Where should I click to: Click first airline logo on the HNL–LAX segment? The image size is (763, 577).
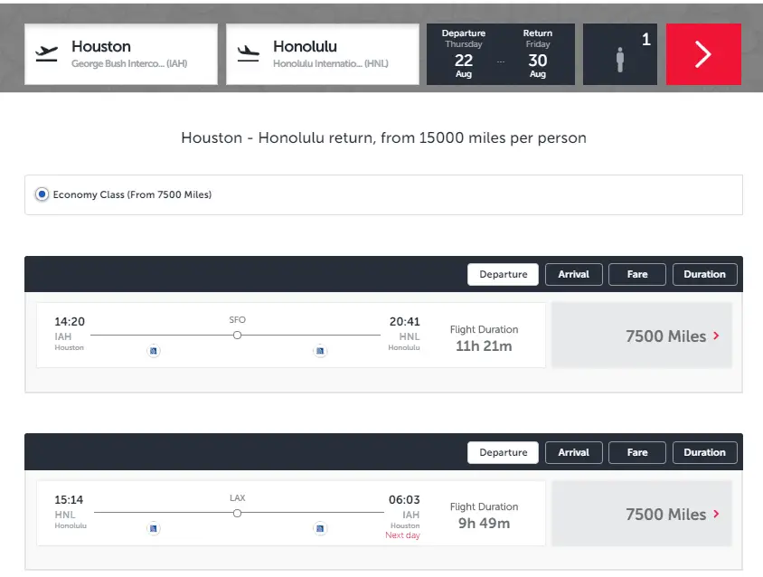pos(154,528)
